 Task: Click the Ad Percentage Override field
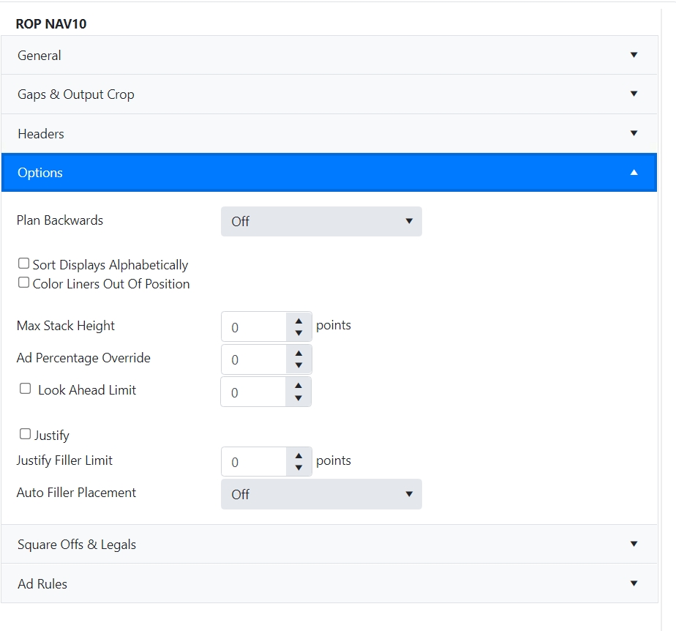point(254,359)
